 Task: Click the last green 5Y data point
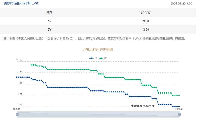(179, 95)
